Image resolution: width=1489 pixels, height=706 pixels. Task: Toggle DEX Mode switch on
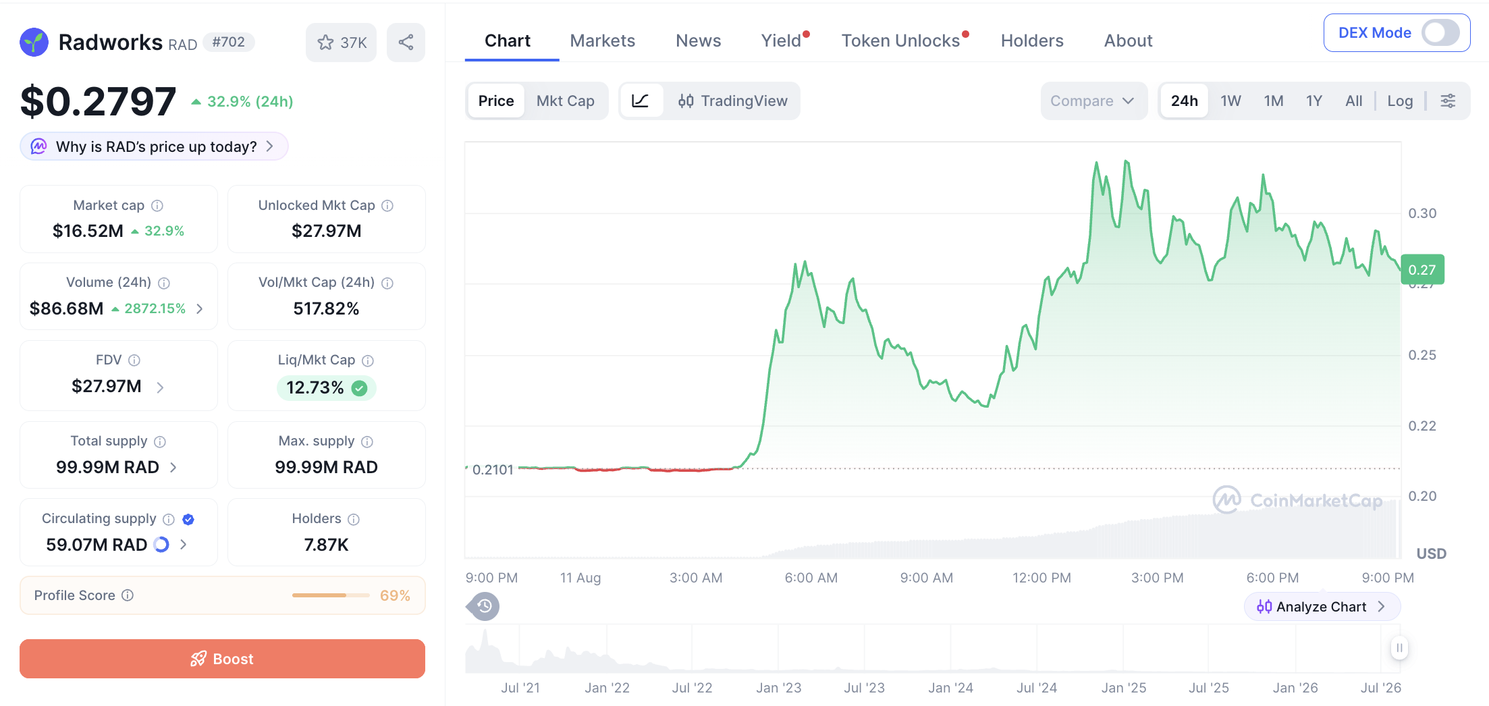point(1440,32)
